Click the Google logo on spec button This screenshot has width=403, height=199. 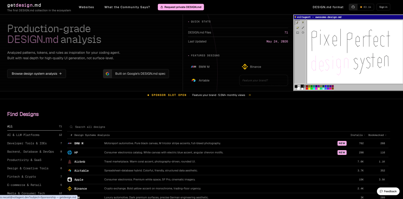point(107,74)
